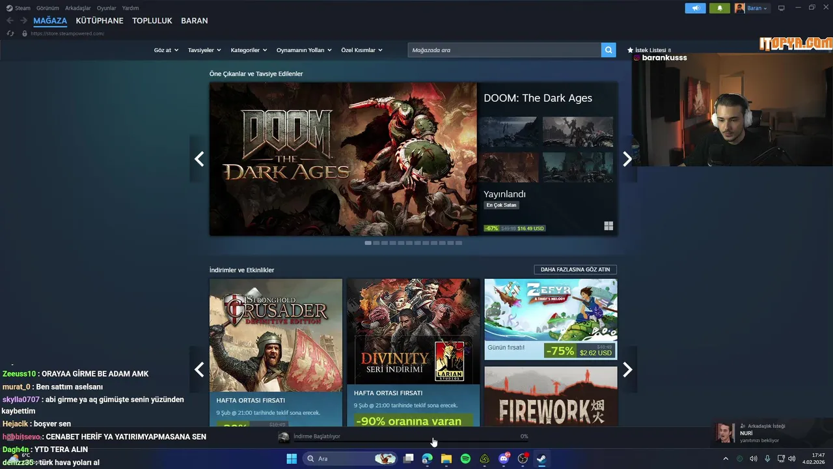833x469 pixels.
Task: Click the En Çok Satan tag
Action: [x=502, y=205]
